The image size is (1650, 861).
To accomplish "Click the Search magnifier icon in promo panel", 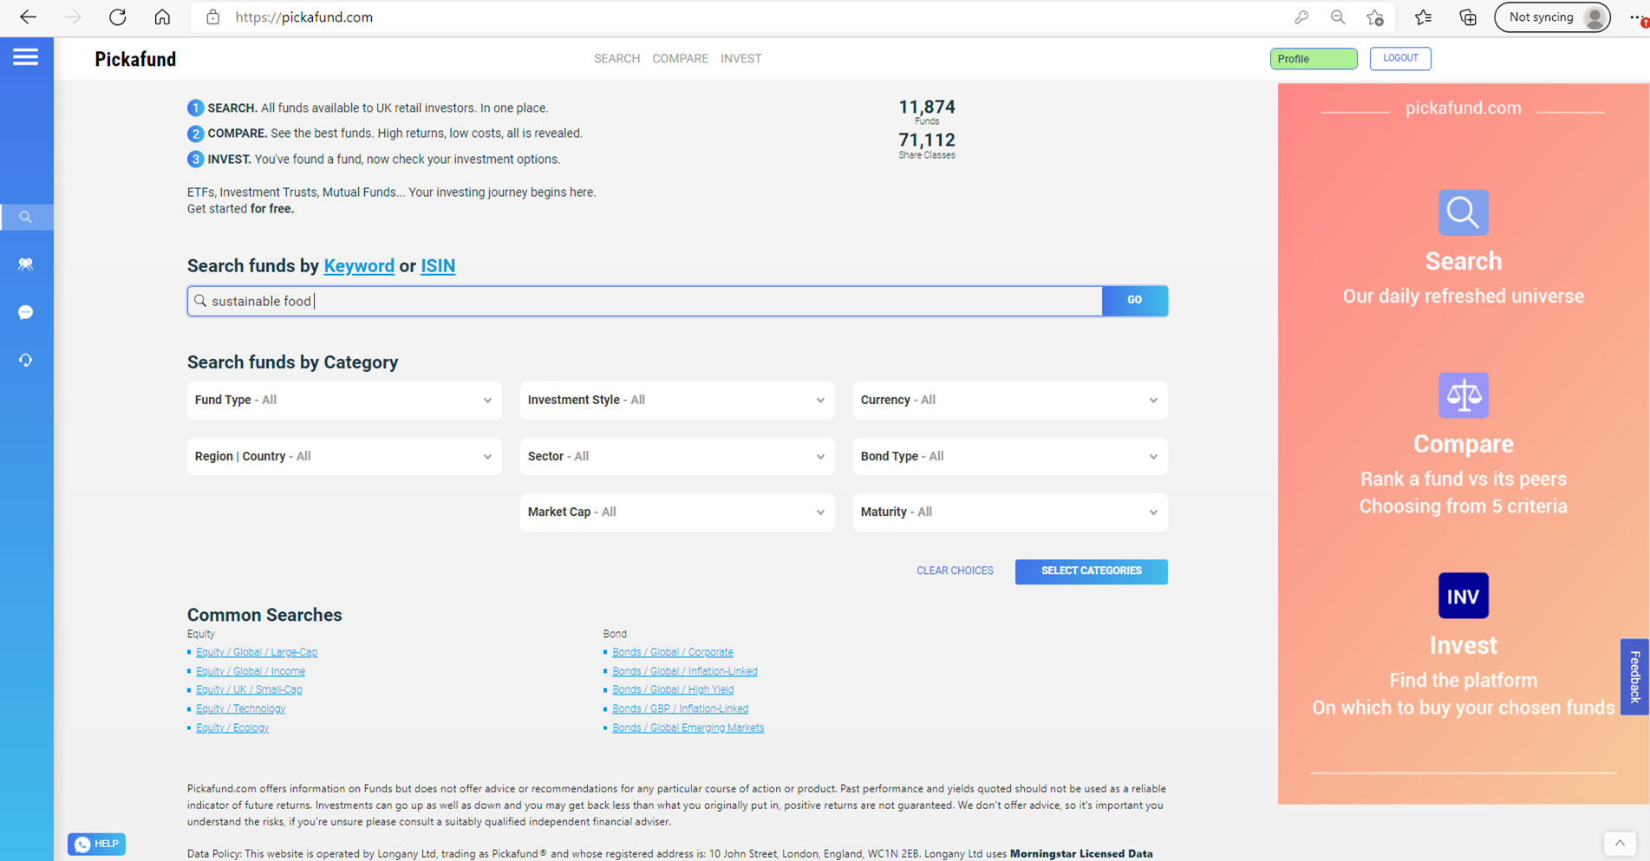I will pos(1464,212).
